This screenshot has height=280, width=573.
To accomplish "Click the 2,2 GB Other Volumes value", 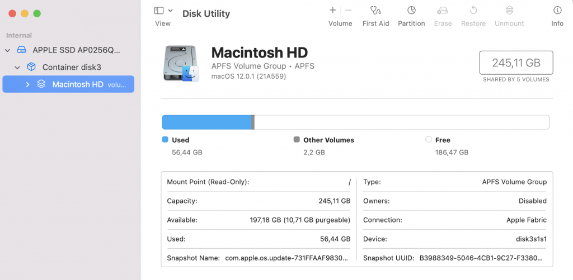I will 314,153.
